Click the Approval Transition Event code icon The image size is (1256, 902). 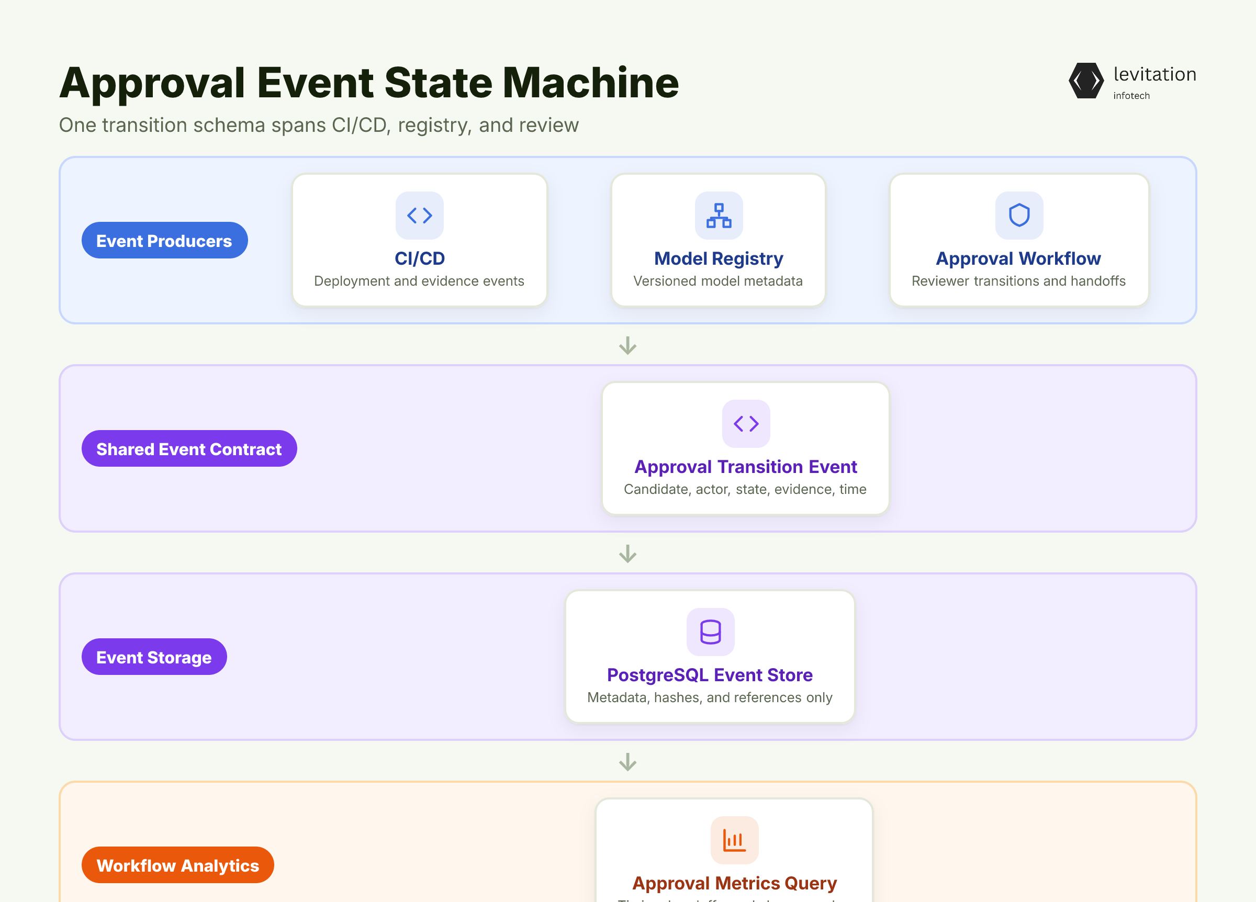point(746,424)
